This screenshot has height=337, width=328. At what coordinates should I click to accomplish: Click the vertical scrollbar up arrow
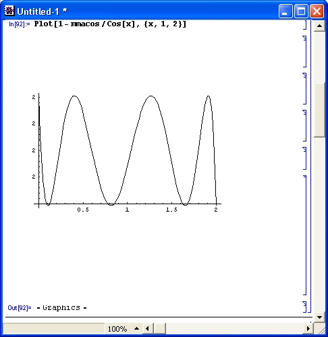[319, 26]
